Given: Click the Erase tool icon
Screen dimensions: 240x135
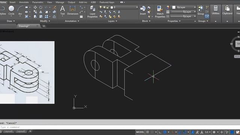Looking at the screenshot, I should (x=54, y=7).
